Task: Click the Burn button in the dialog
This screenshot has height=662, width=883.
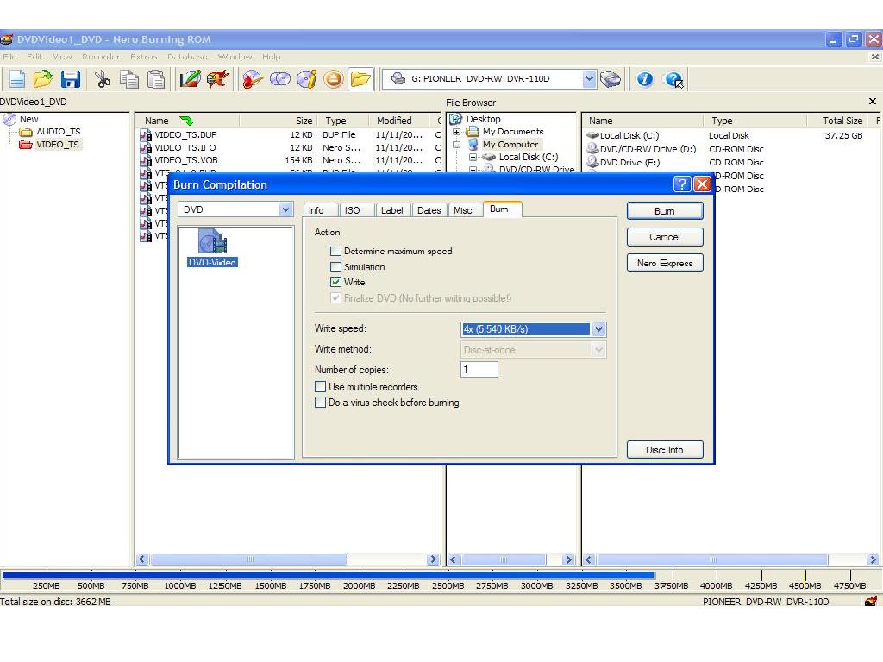Action: (665, 211)
